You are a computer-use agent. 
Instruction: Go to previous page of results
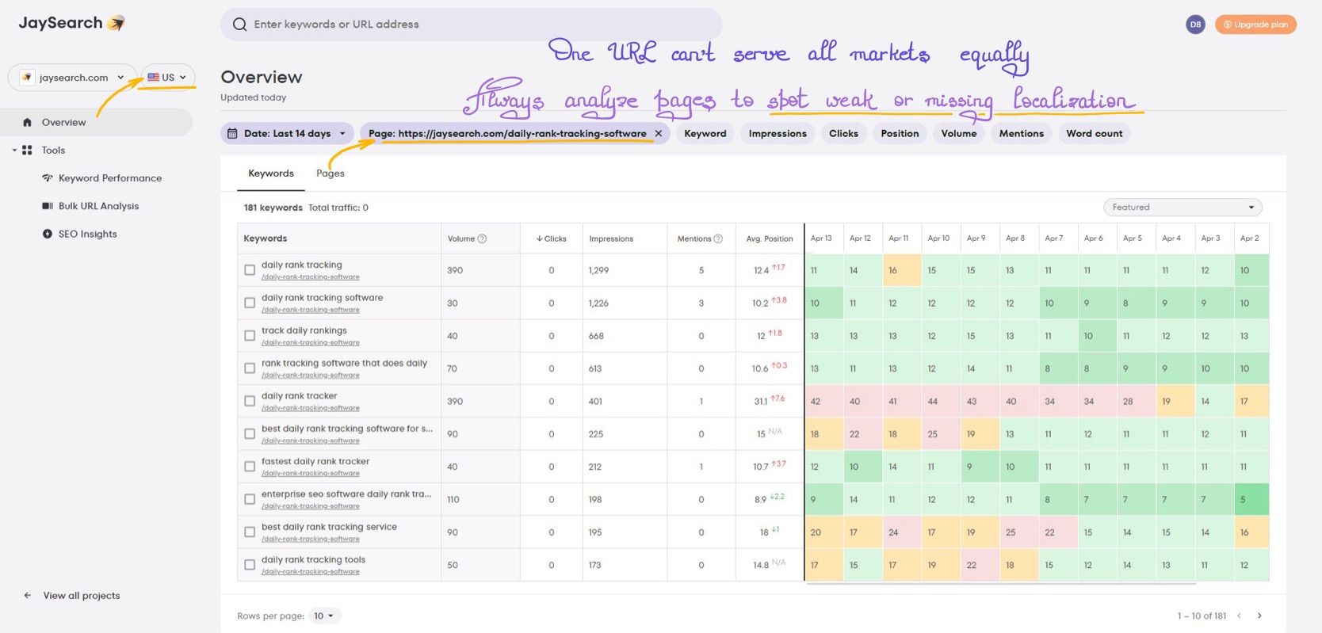coord(1239,616)
